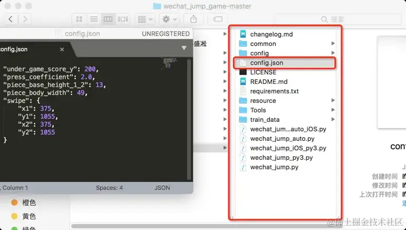Click the under_game_score_y value 200
The width and height of the screenshot is (406, 230).
[x=90, y=69]
